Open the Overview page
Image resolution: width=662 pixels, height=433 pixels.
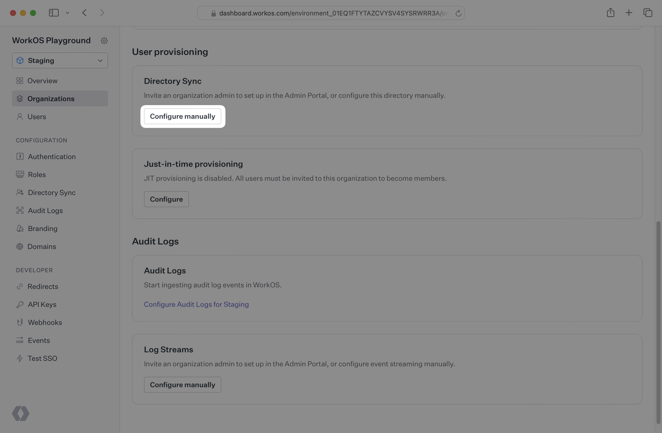click(x=42, y=81)
